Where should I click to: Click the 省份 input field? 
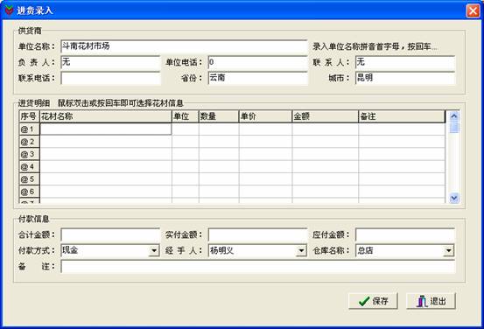(257, 79)
